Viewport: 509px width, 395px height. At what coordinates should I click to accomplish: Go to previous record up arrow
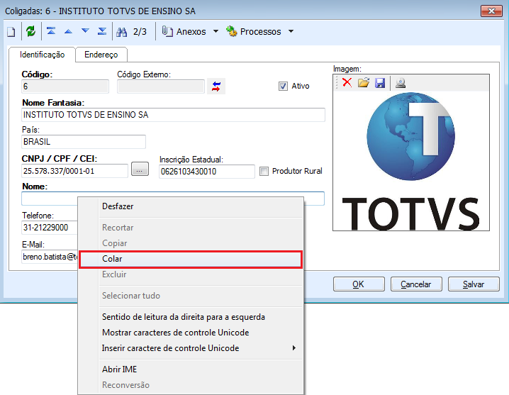(x=68, y=31)
